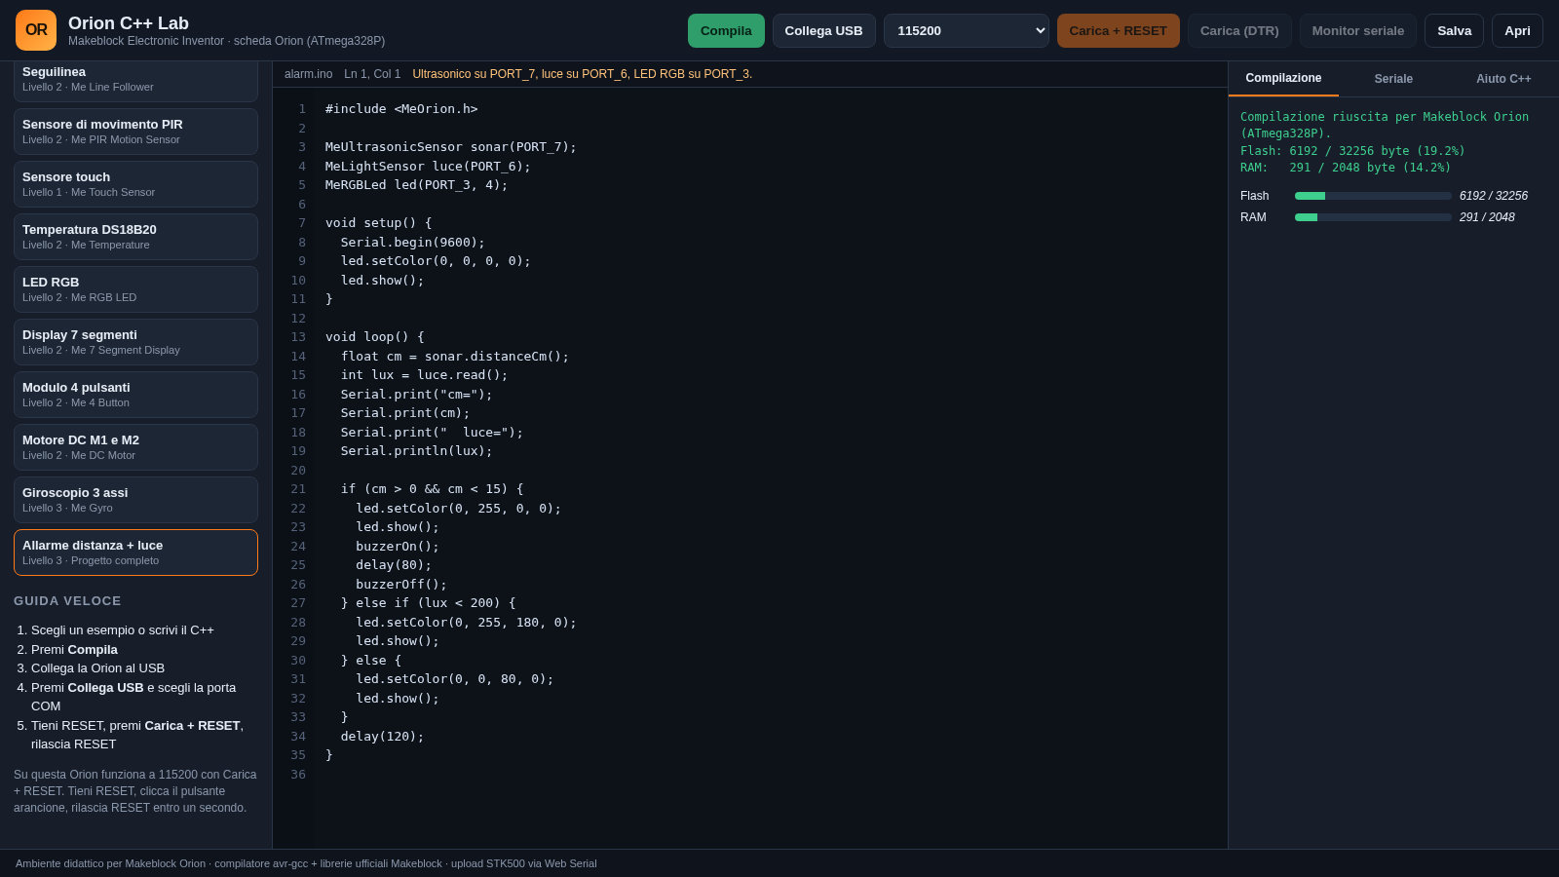Click the GUIDA VELOCE heading
The width and height of the screenshot is (1559, 877).
tap(67, 601)
